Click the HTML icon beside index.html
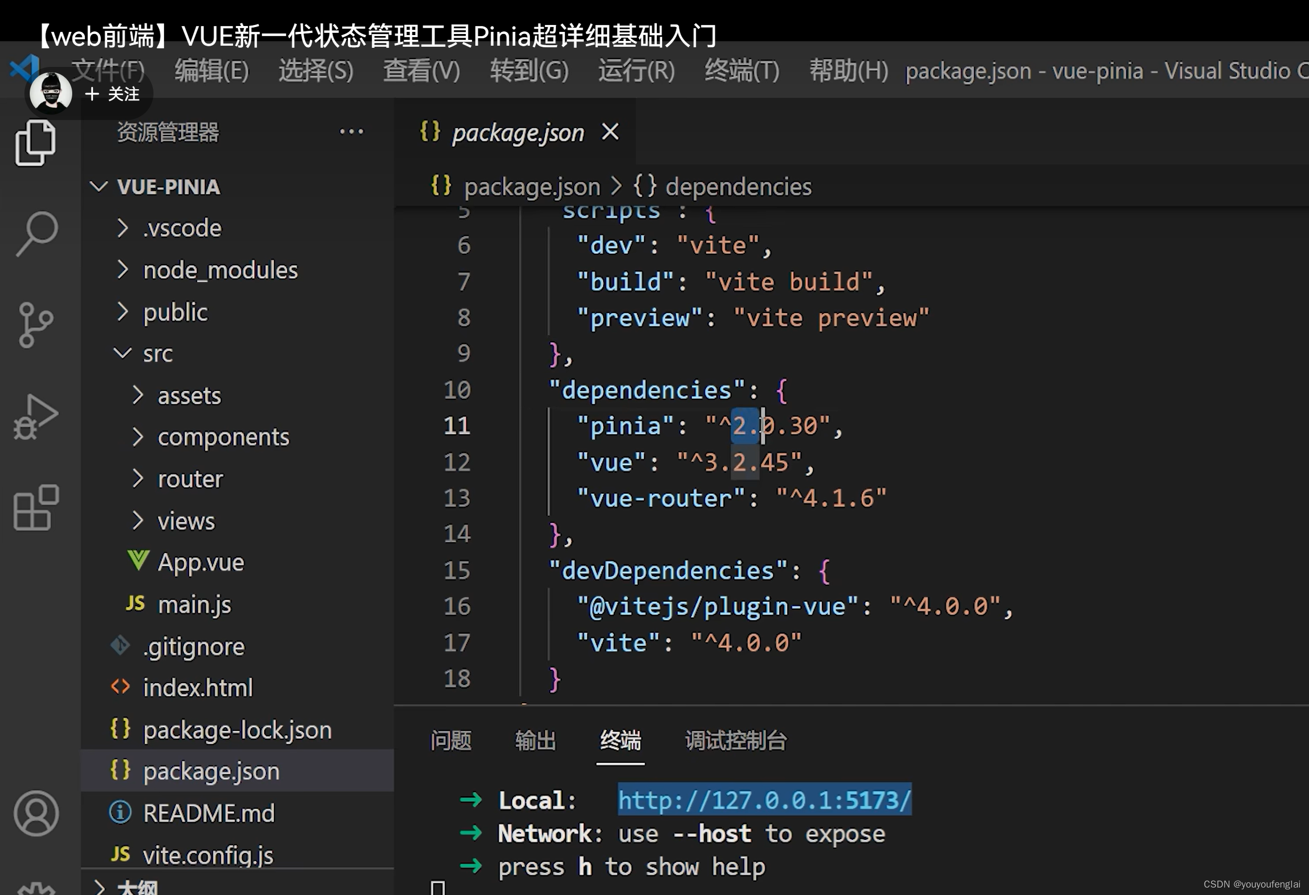This screenshot has width=1309, height=895. click(120, 687)
